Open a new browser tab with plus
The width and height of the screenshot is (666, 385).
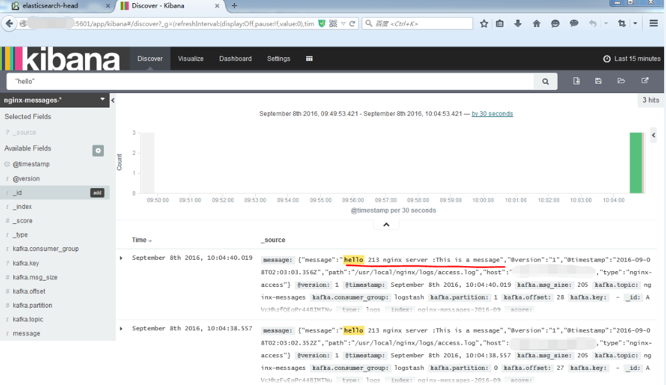[234, 6]
